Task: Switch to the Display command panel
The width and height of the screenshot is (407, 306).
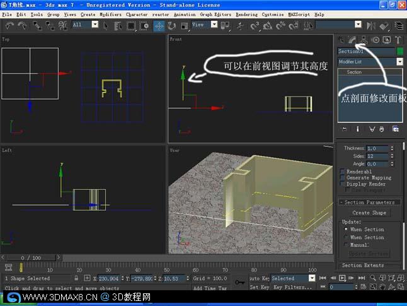Action: click(x=387, y=40)
